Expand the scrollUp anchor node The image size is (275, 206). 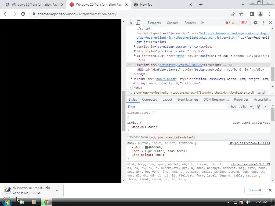coord(135,56)
